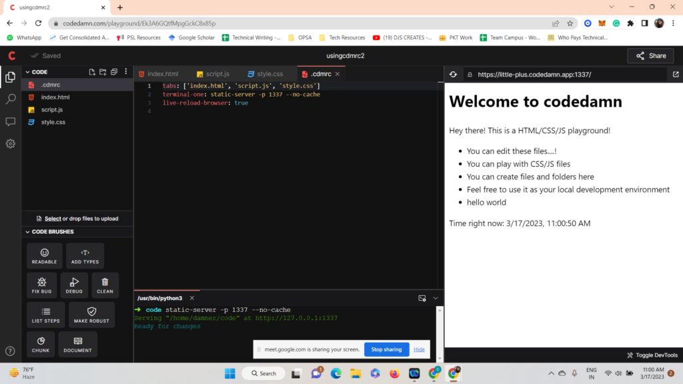The image size is (683, 384).
Task: Click the Share button
Action: [650, 56]
